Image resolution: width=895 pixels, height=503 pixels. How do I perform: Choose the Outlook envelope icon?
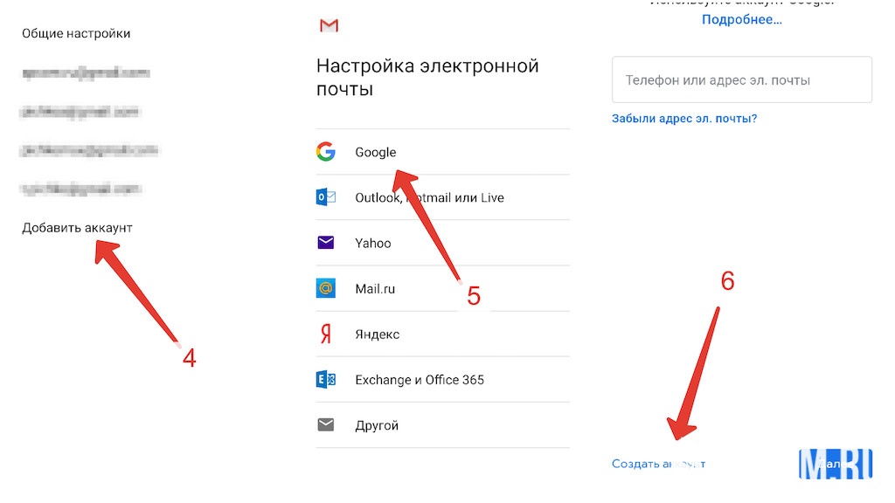point(326,197)
